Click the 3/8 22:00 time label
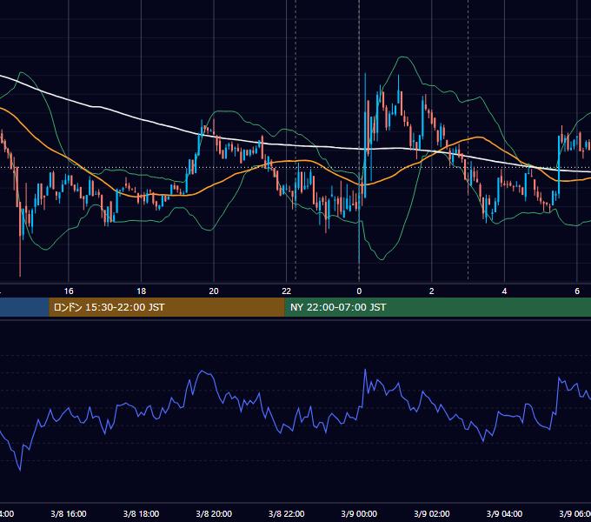The height and width of the screenshot is (522, 591). point(287,513)
